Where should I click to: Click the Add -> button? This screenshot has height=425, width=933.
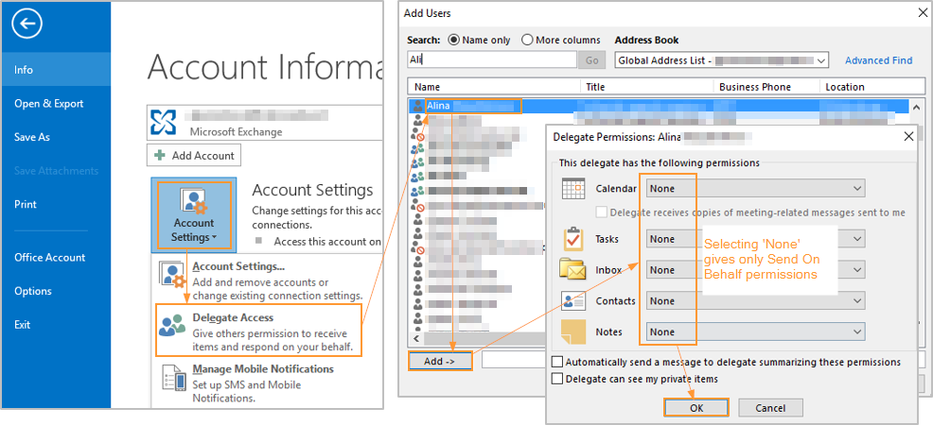tap(440, 361)
